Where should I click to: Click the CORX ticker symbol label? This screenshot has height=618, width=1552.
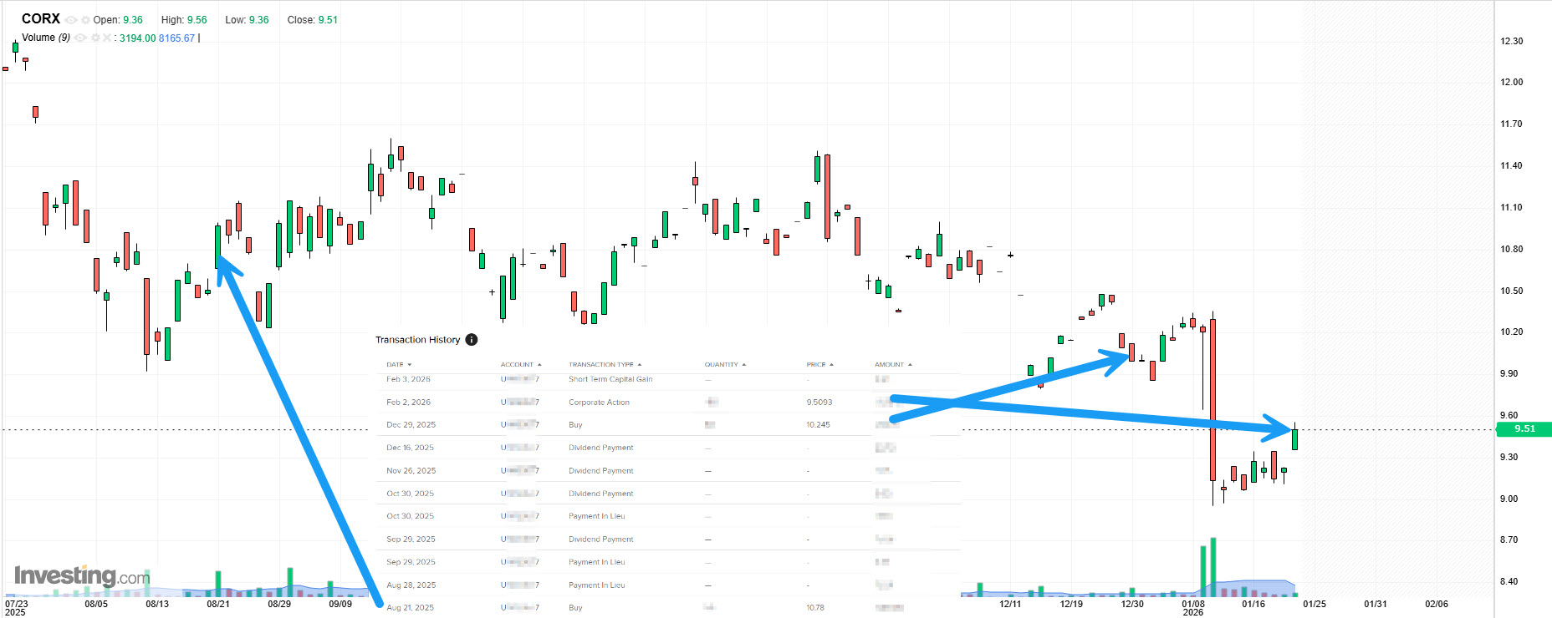40,19
